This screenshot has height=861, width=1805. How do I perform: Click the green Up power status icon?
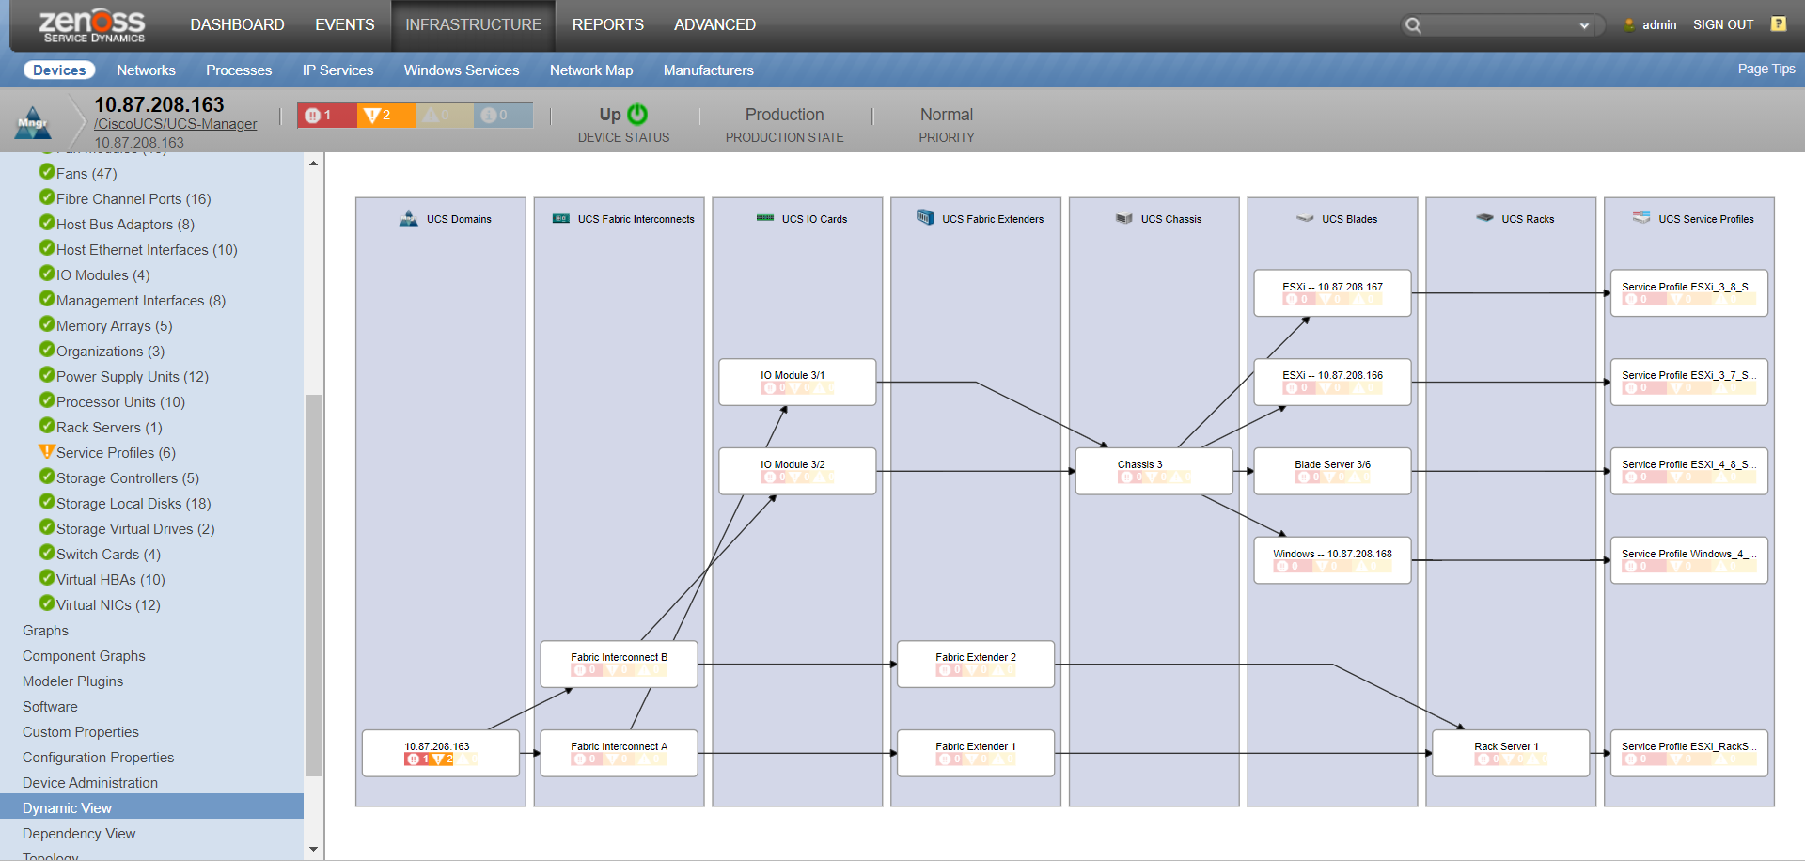(637, 114)
